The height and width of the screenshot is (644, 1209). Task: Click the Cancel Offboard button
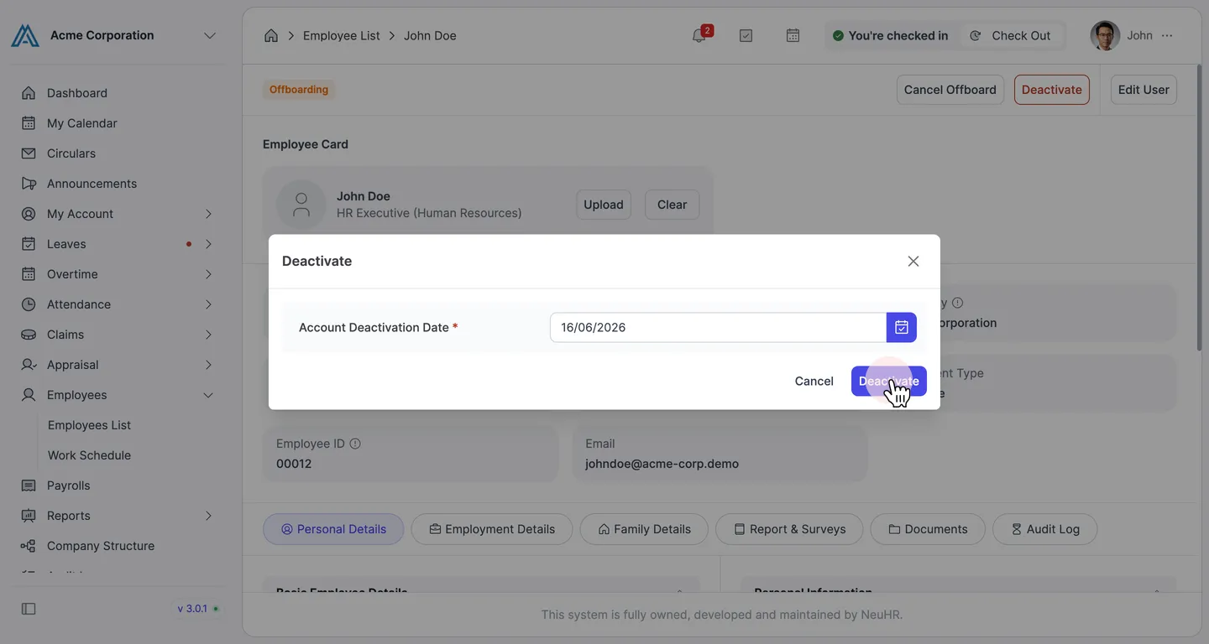950,90
